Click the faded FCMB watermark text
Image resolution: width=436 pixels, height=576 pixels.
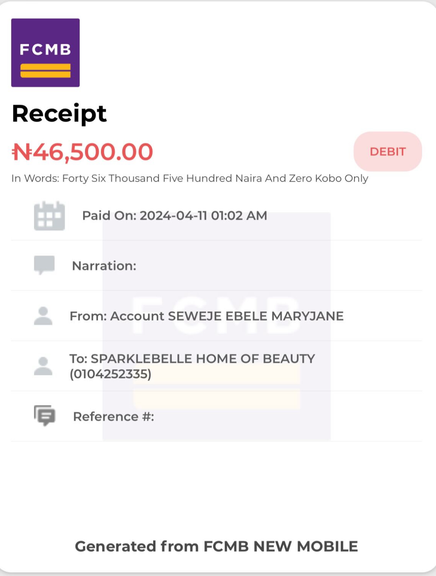tap(216, 315)
